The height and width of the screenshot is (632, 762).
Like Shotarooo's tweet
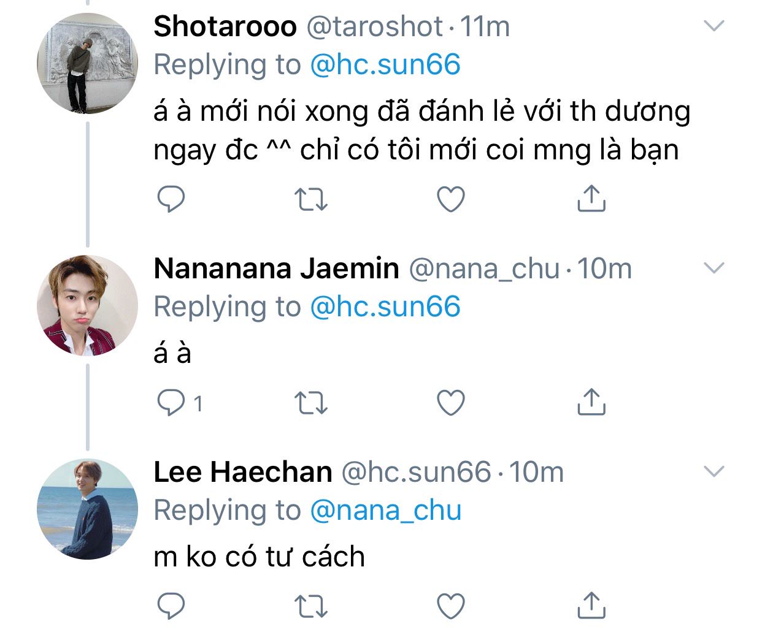[x=451, y=199]
